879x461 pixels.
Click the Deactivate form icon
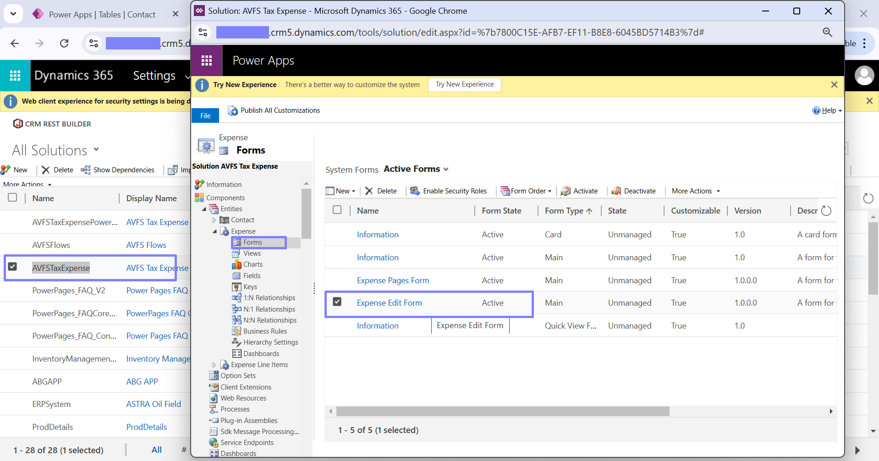tap(616, 191)
